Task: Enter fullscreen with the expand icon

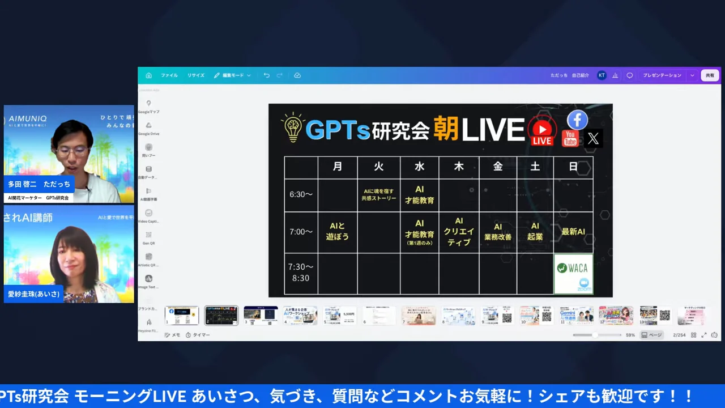Action: pyautogui.click(x=704, y=335)
